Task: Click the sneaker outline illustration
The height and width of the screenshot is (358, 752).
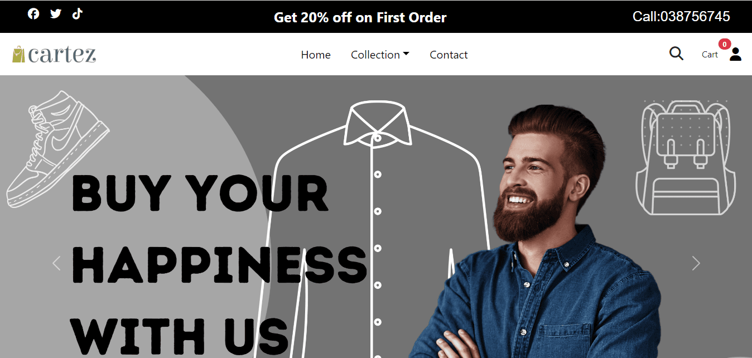Action: [x=57, y=149]
